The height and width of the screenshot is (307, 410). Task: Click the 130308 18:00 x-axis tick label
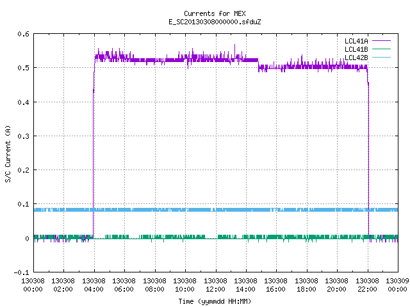[x=306, y=285]
